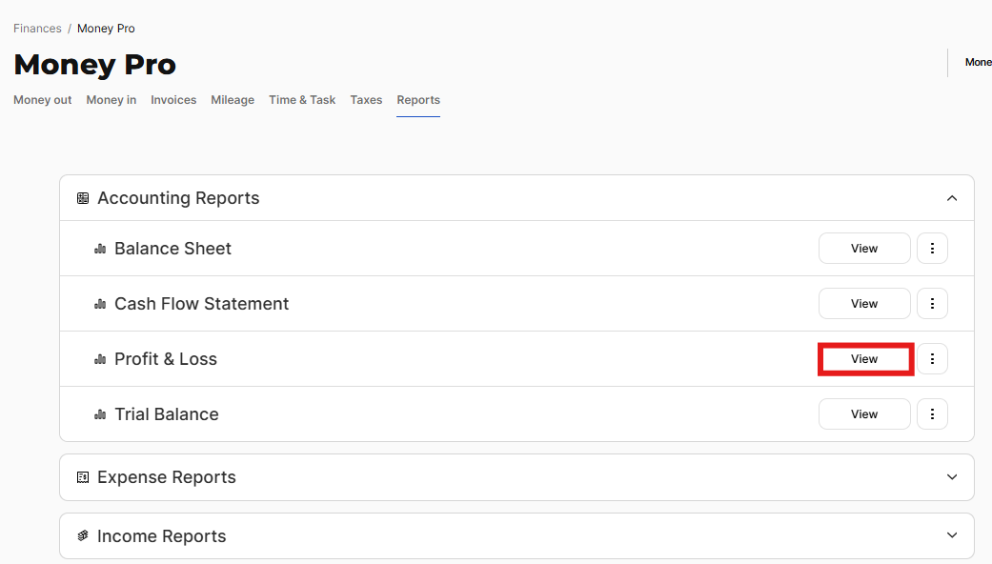Switch to the Money in tab
The width and height of the screenshot is (992, 564).
pyautogui.click(x=111, y=100)
